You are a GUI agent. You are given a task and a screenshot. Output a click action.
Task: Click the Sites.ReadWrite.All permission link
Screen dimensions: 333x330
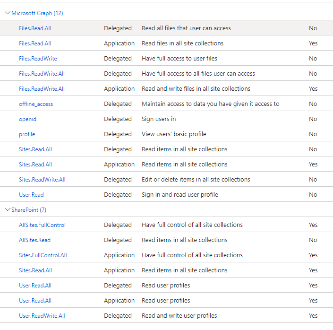tap(42, 180)
